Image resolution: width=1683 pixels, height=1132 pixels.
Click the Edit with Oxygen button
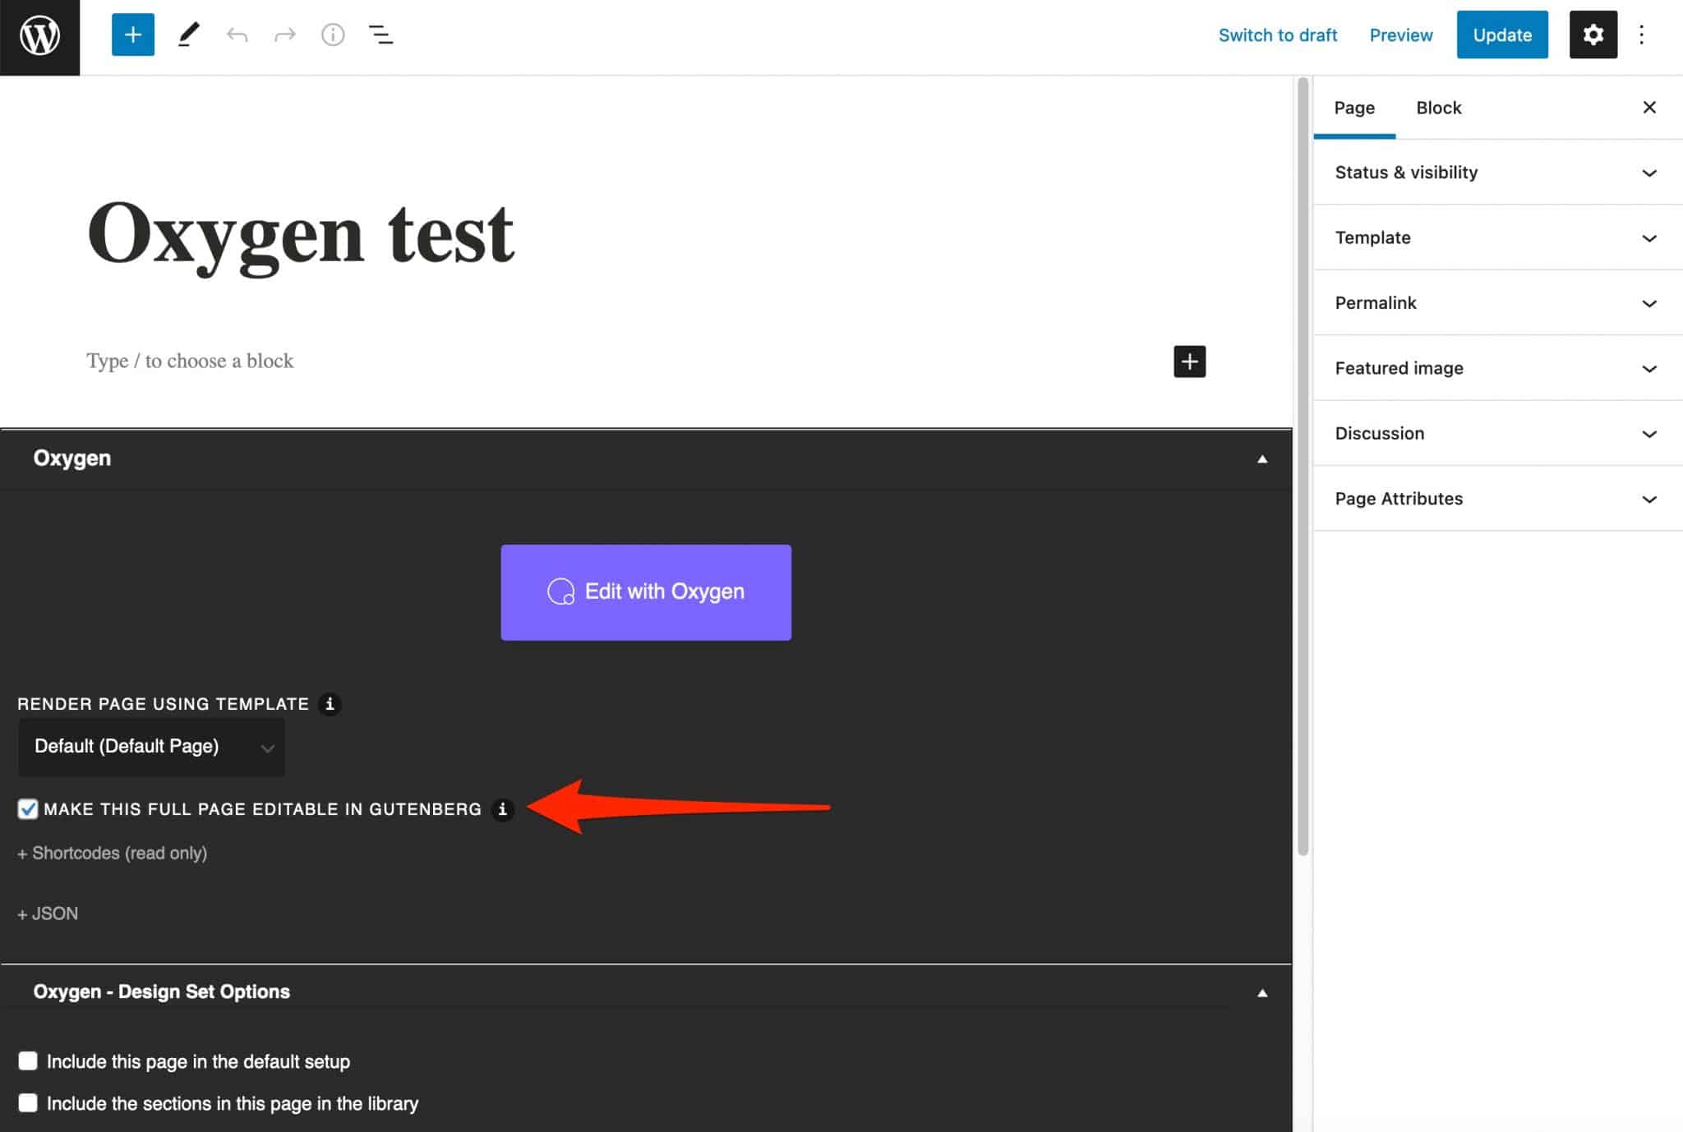[x=646, y=591]
